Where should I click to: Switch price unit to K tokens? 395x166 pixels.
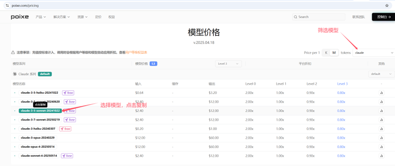(x=326, y=53)
